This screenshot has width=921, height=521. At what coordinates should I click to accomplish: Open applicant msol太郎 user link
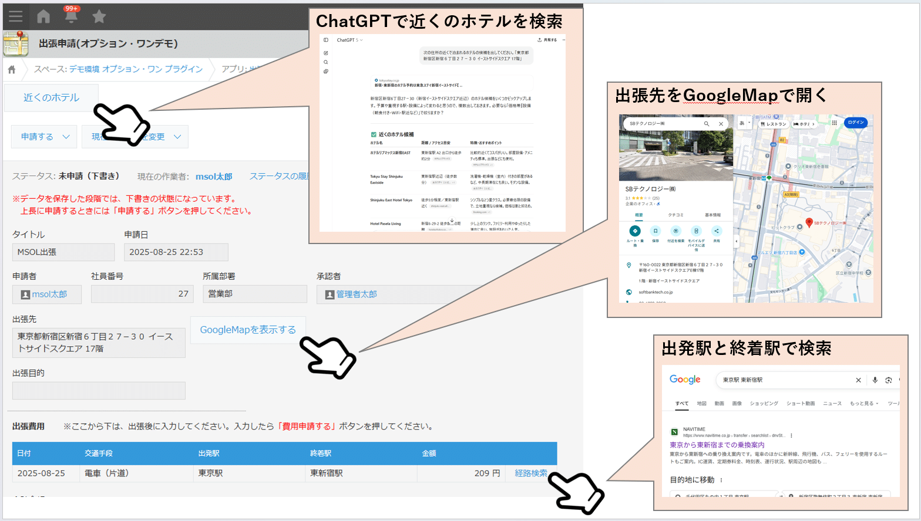[x=49, y=295]
